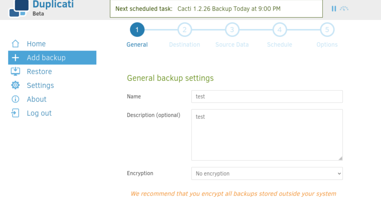
Task: Jump to step 3 Source Data
Action: (x=232, y=30)
